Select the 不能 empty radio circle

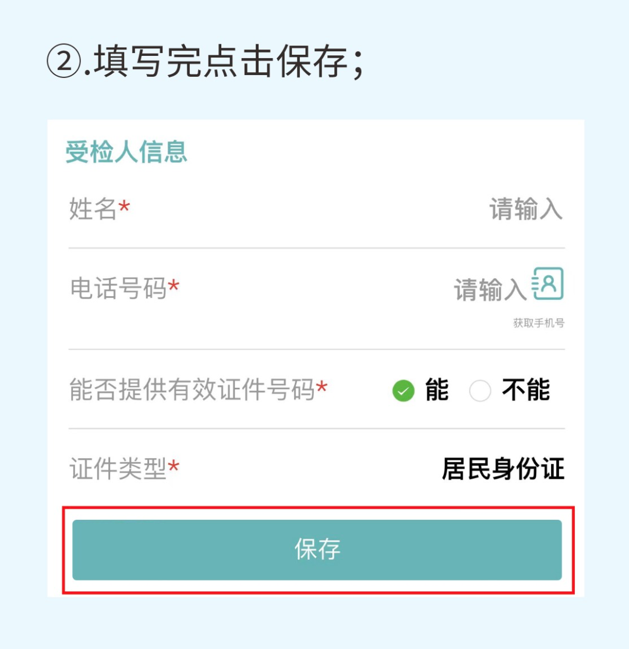pos(480,391)
